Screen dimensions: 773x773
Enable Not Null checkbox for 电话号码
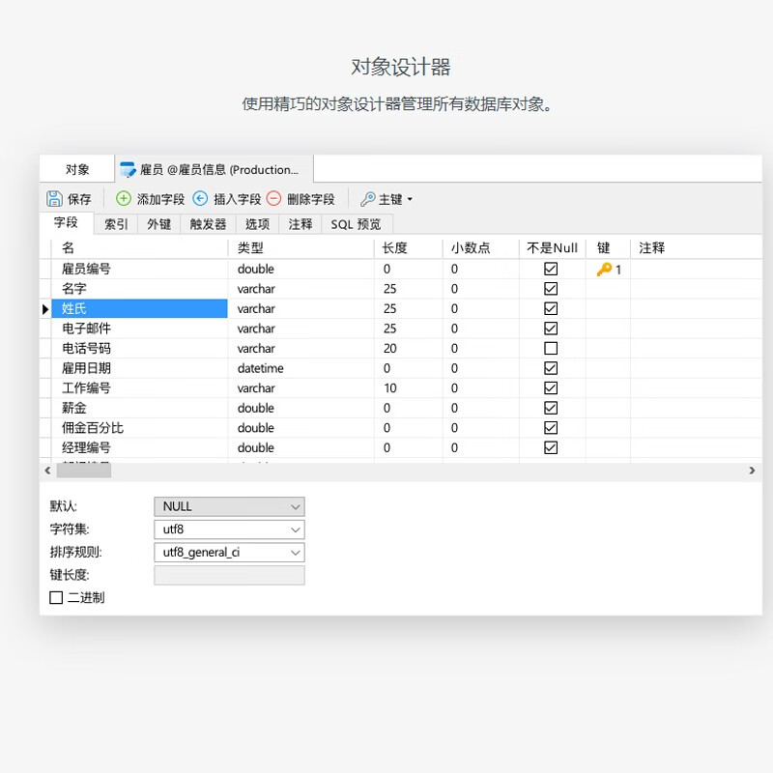point(551,349)
